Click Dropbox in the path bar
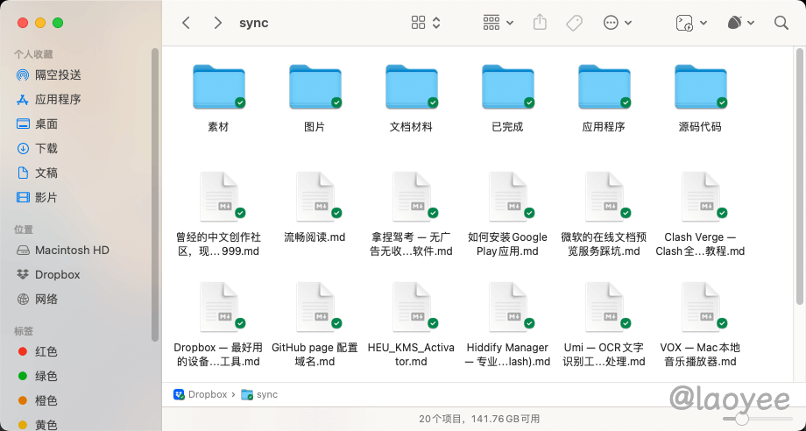 [201, 395]
